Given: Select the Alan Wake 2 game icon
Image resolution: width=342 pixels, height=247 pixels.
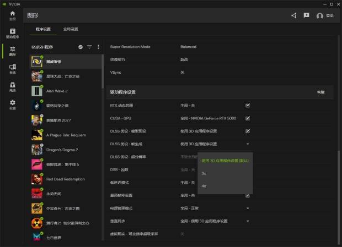Looking at the screenshot, I should tap(36, 91).
